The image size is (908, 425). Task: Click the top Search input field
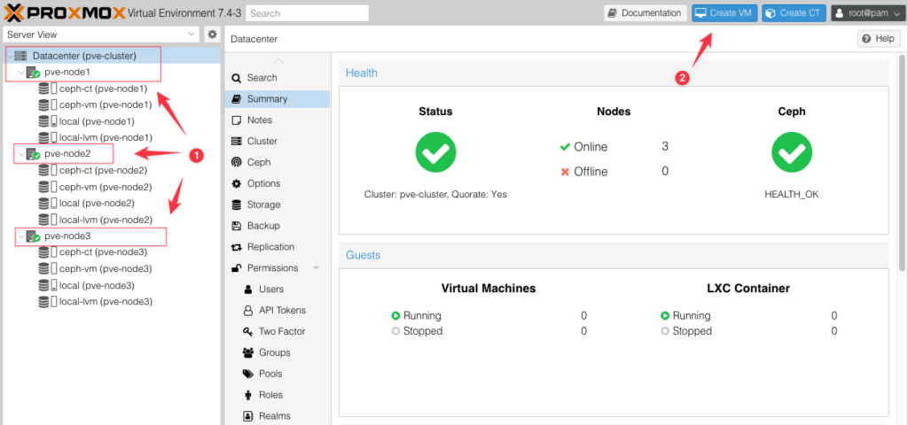click(308, 13)
